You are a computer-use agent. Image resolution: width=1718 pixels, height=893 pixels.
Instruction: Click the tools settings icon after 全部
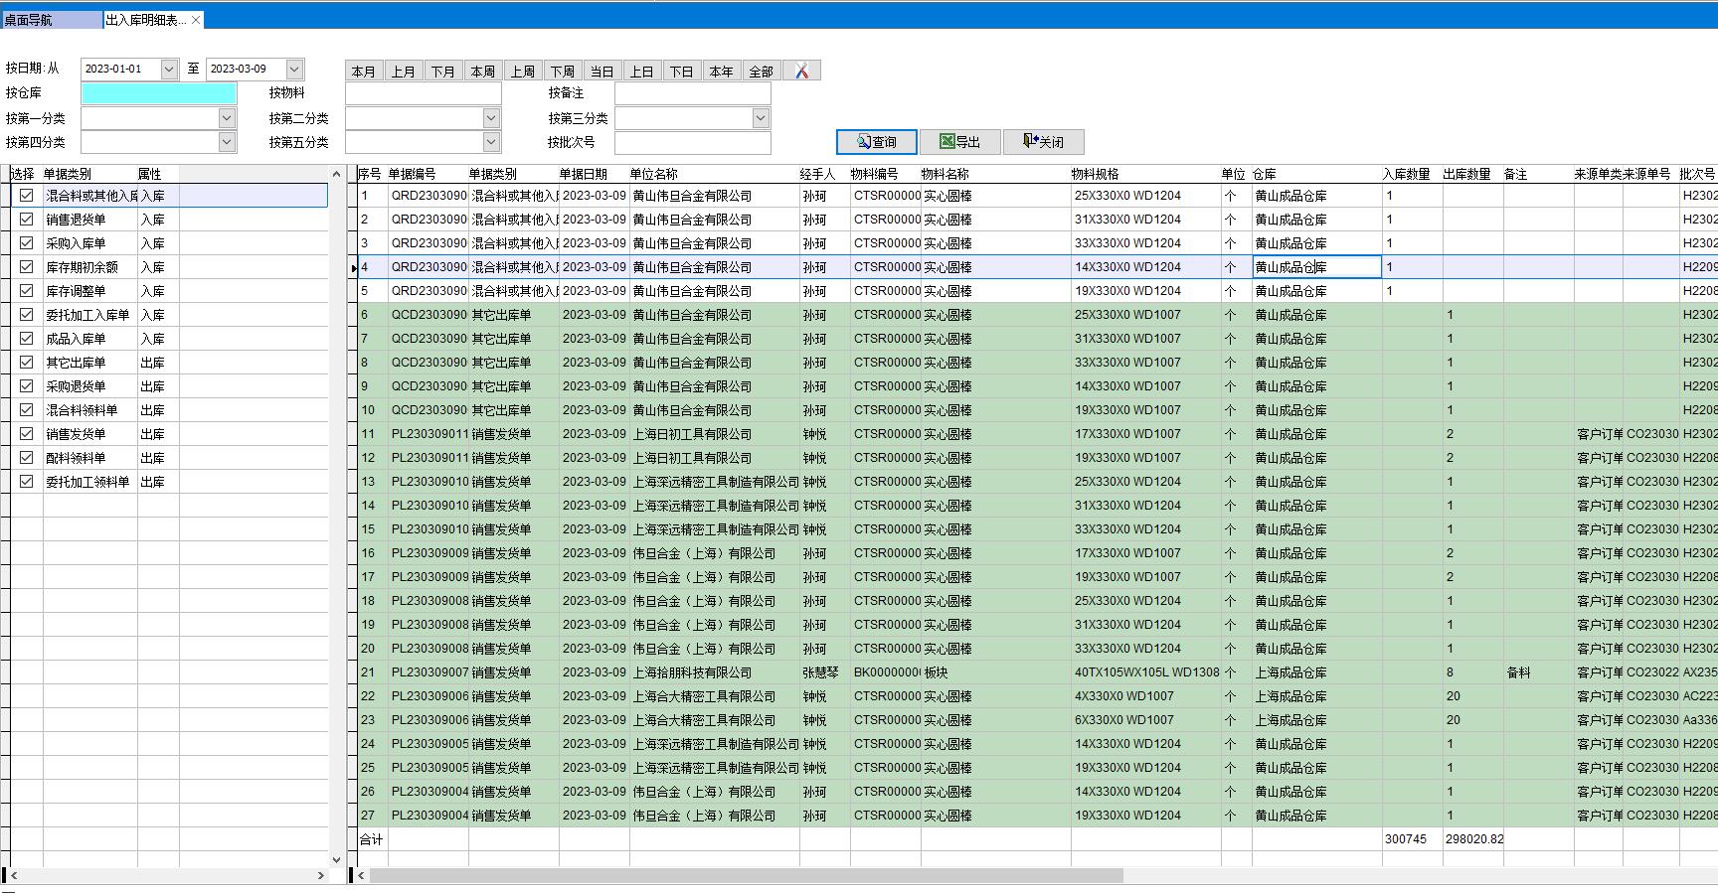pos(801,71)
